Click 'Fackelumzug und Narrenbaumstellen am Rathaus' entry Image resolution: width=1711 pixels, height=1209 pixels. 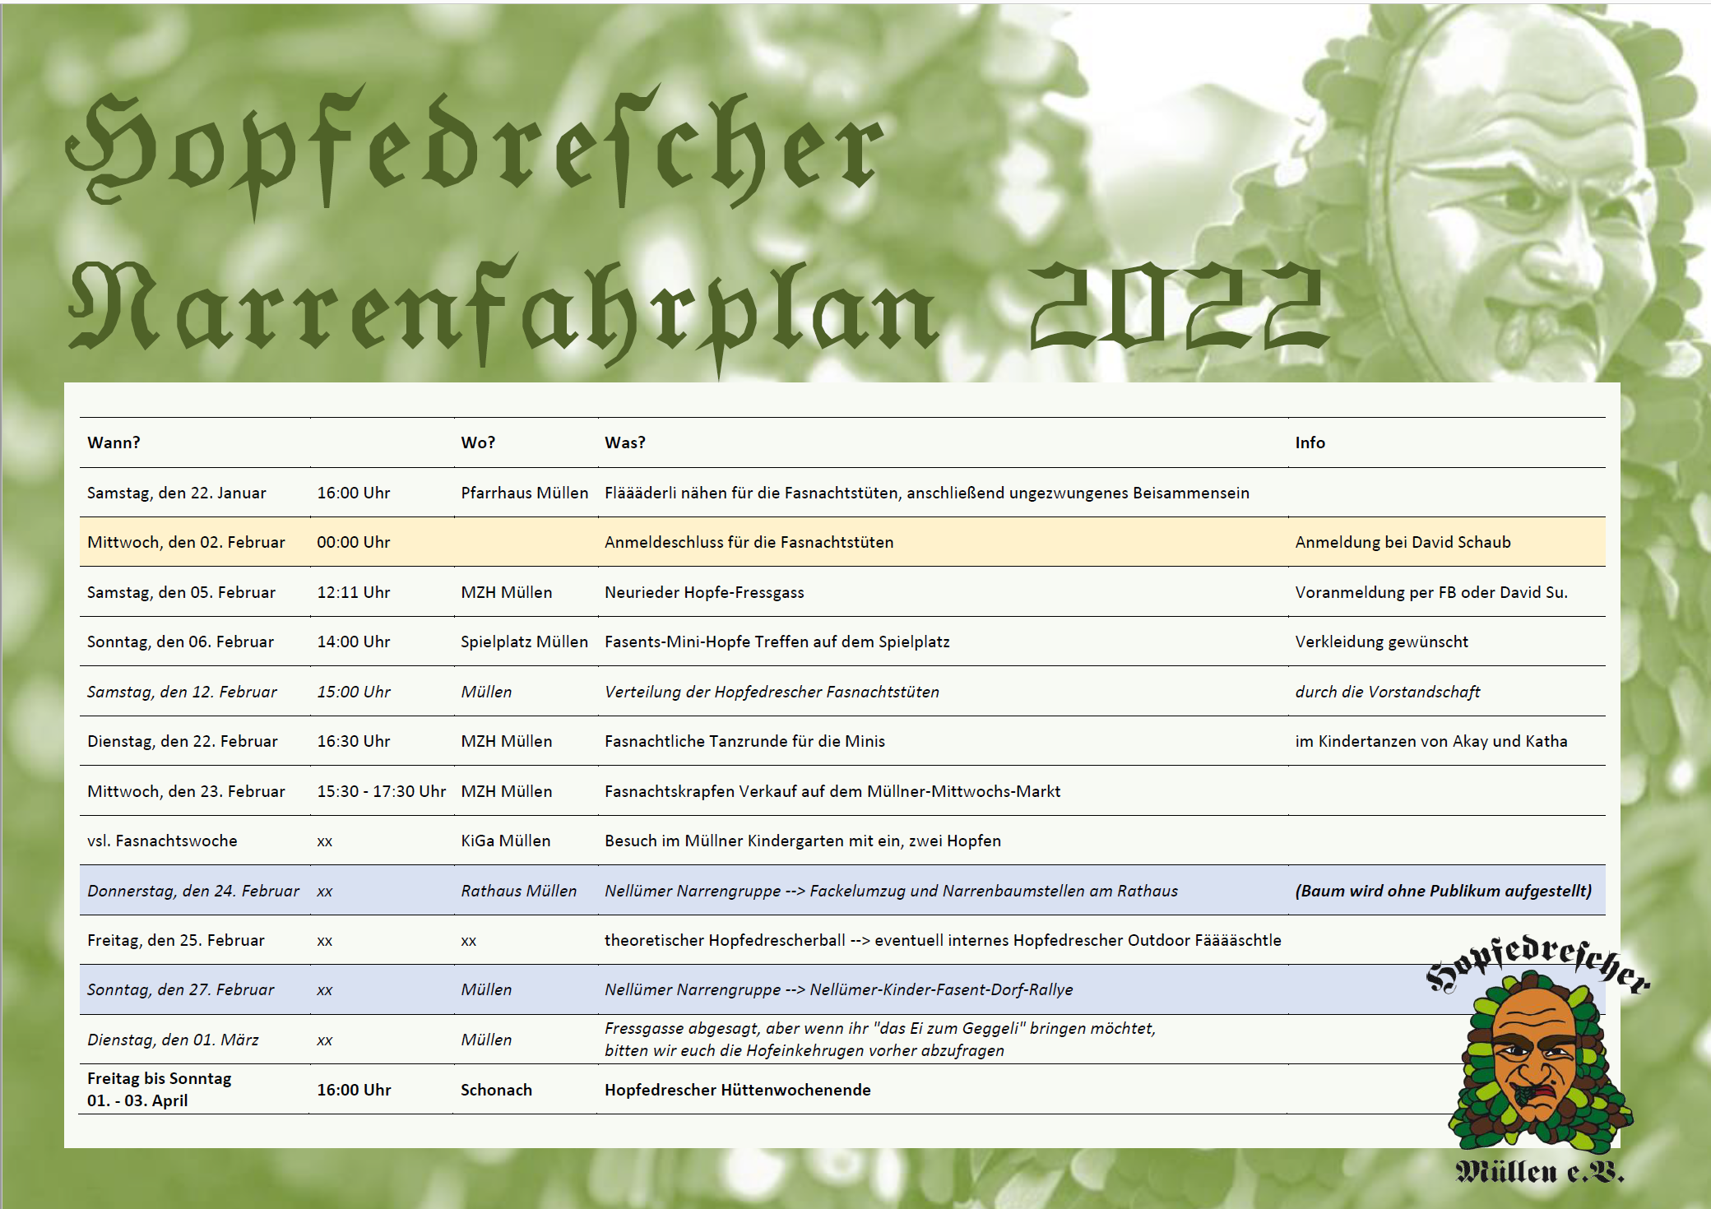click(x=994, y=891)
